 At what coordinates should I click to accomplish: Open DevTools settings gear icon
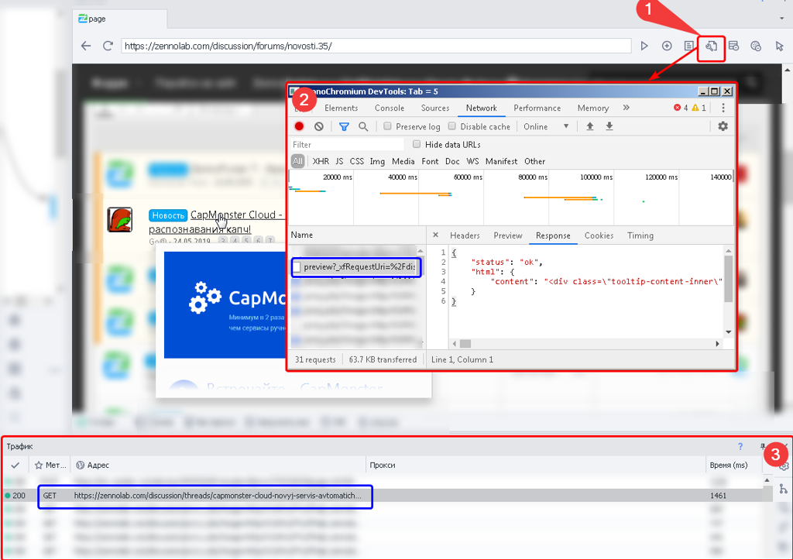point(723,126)
